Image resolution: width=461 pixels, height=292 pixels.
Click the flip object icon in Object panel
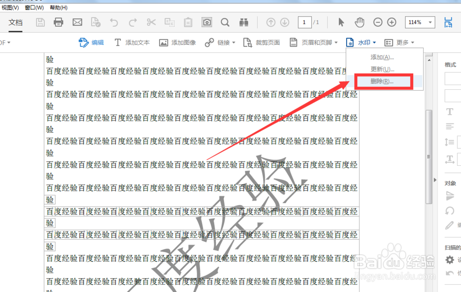tap(450, 196)
